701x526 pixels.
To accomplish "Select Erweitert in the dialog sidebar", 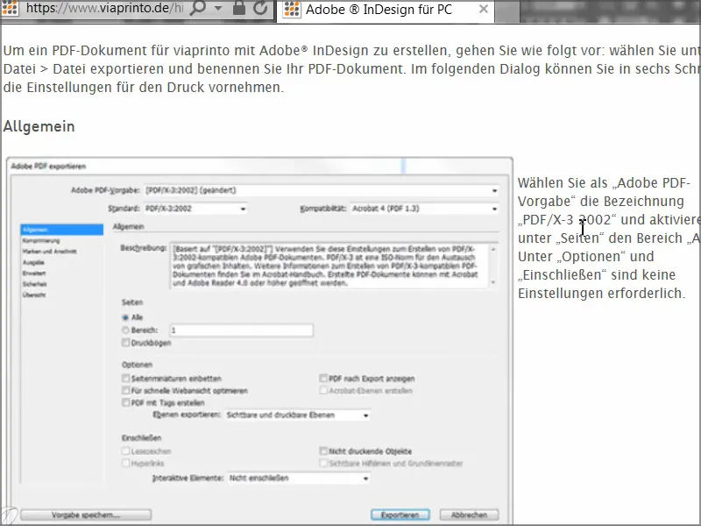I will [x=34, y=273].
